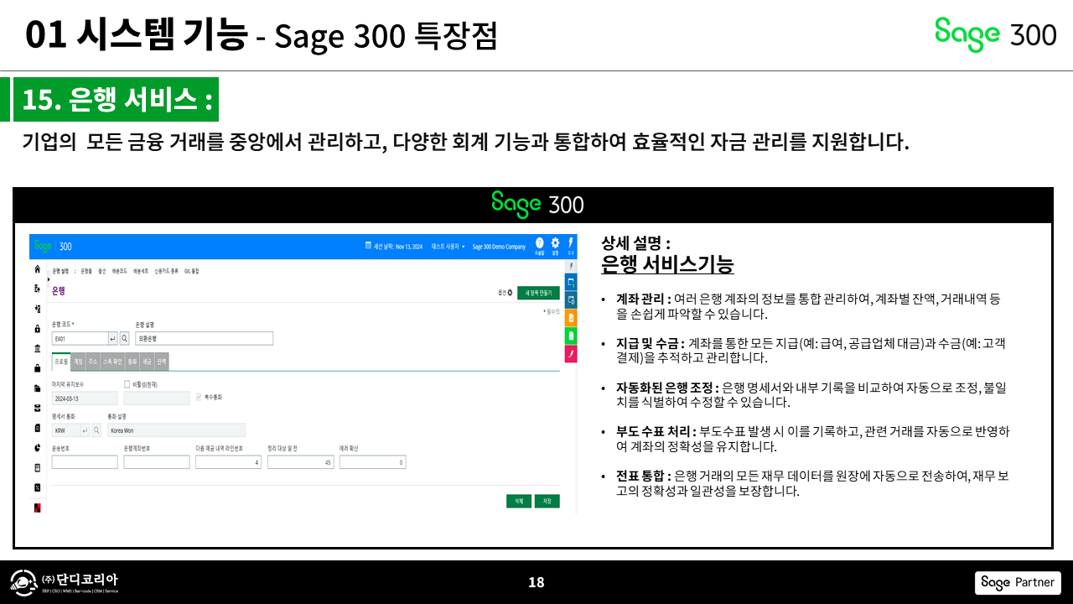This screenshot has width=1073, height=604.
Task: Open the 배분세트 menu item
Action: 142,271
